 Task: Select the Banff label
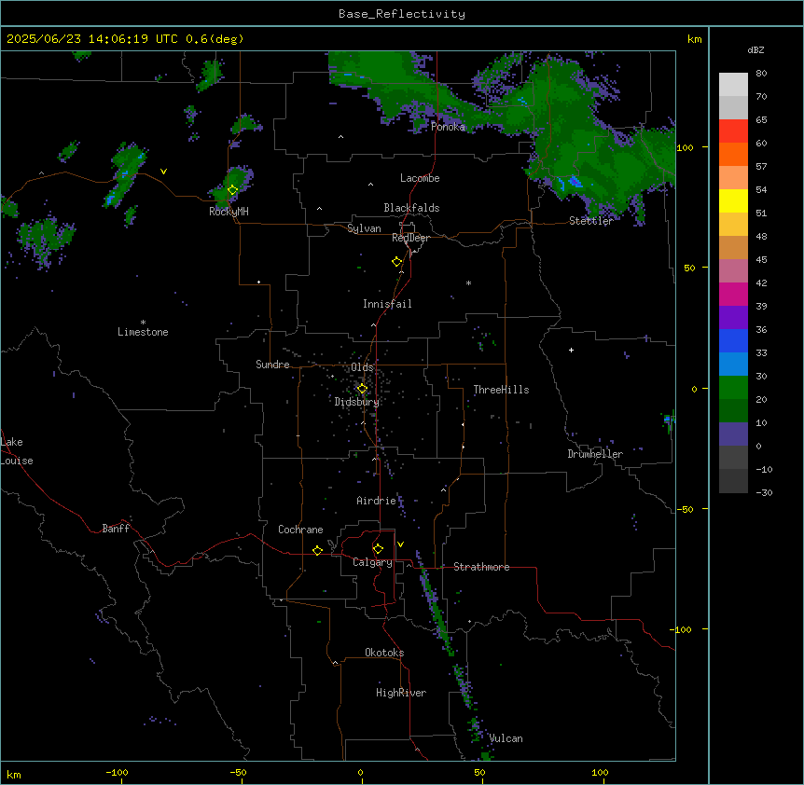click(x=116, y=529)
